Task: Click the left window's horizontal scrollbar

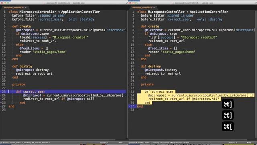Action: [x=57, y=140]
